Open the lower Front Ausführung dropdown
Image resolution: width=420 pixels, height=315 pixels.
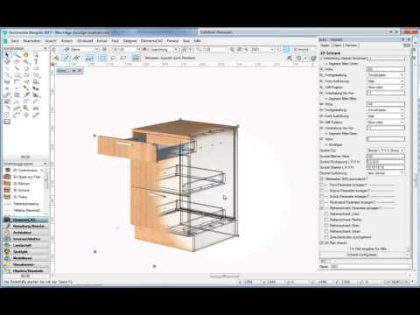tap(385, 115)
